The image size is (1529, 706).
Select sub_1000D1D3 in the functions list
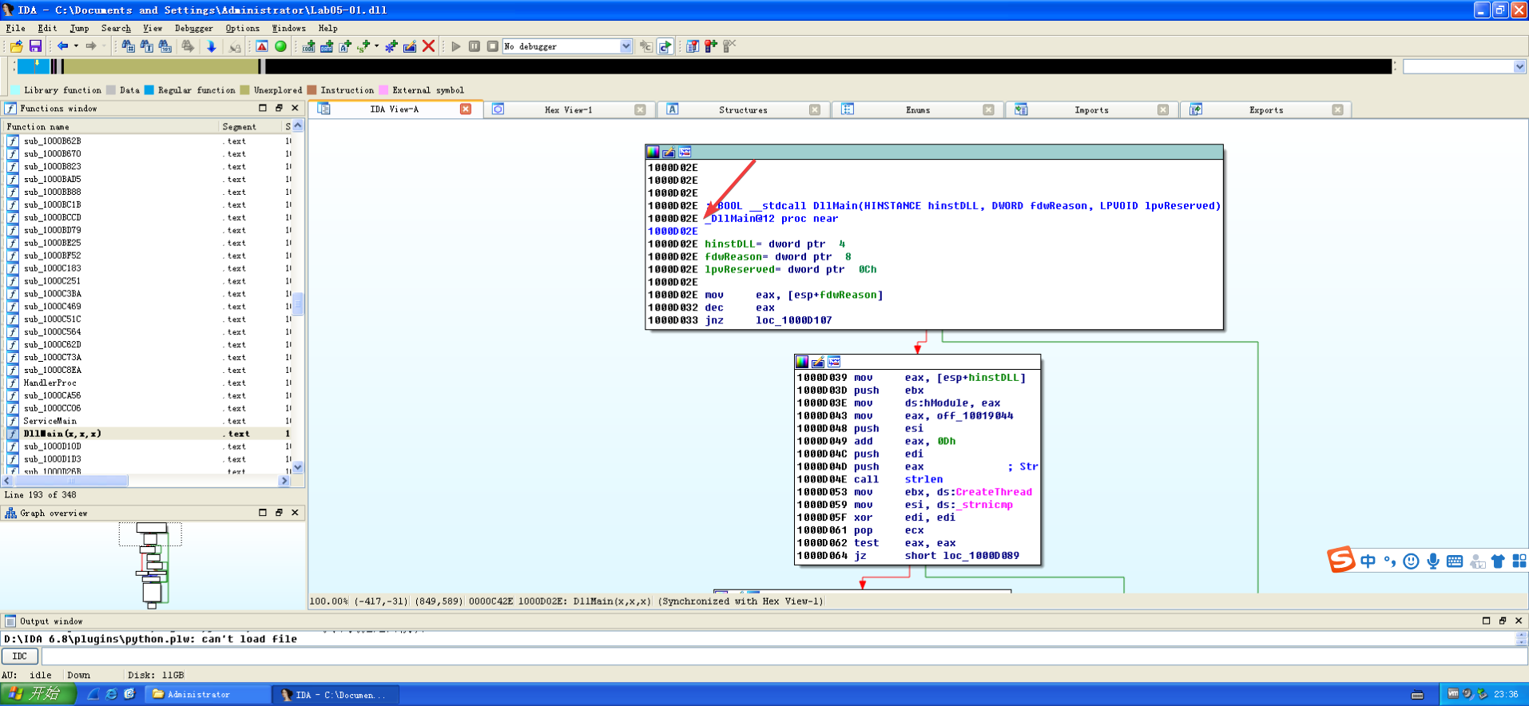click(x=52, y=459)
